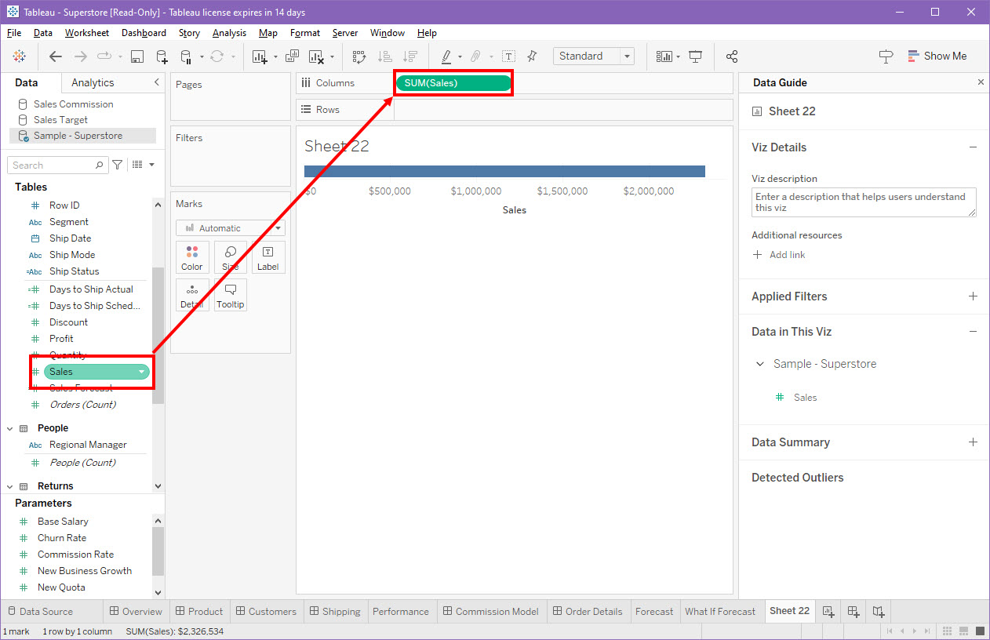
Task: Click the blue Sales bar in the chart
Action: click(x=504, y=171)
